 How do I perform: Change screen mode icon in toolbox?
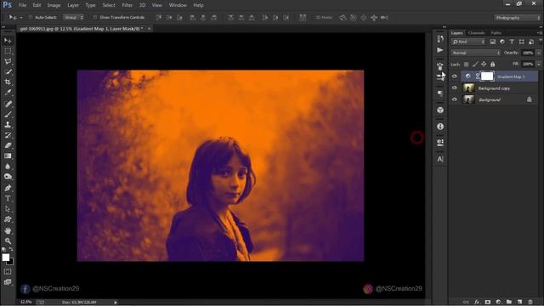[x=8, y=282]
